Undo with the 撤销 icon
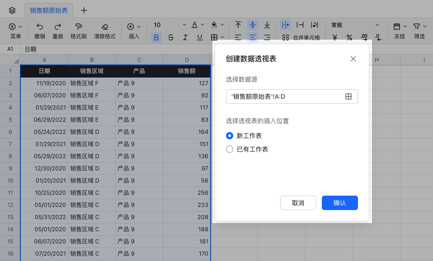 tap(40, 27)
